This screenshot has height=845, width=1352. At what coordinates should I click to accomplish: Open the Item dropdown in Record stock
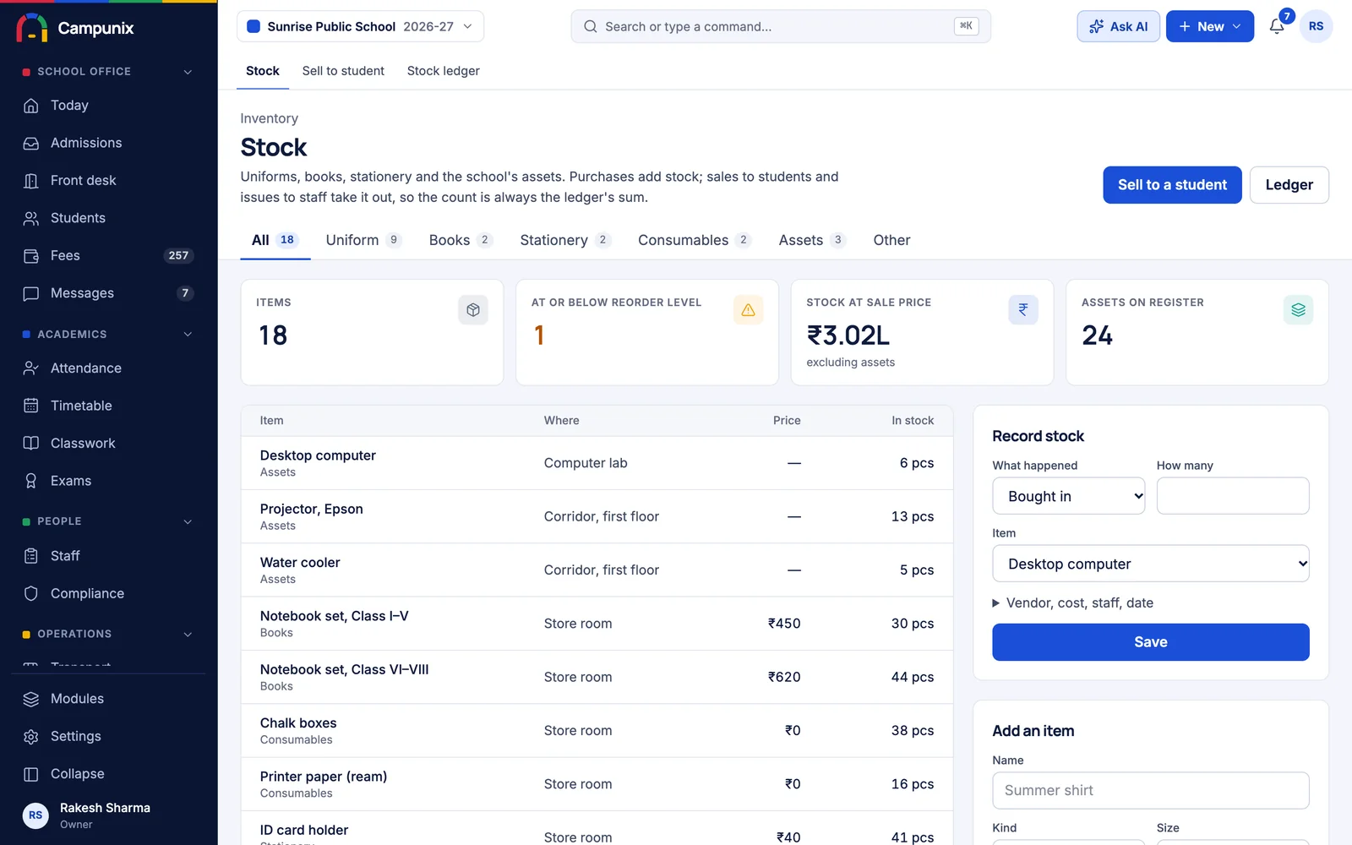1150,564
